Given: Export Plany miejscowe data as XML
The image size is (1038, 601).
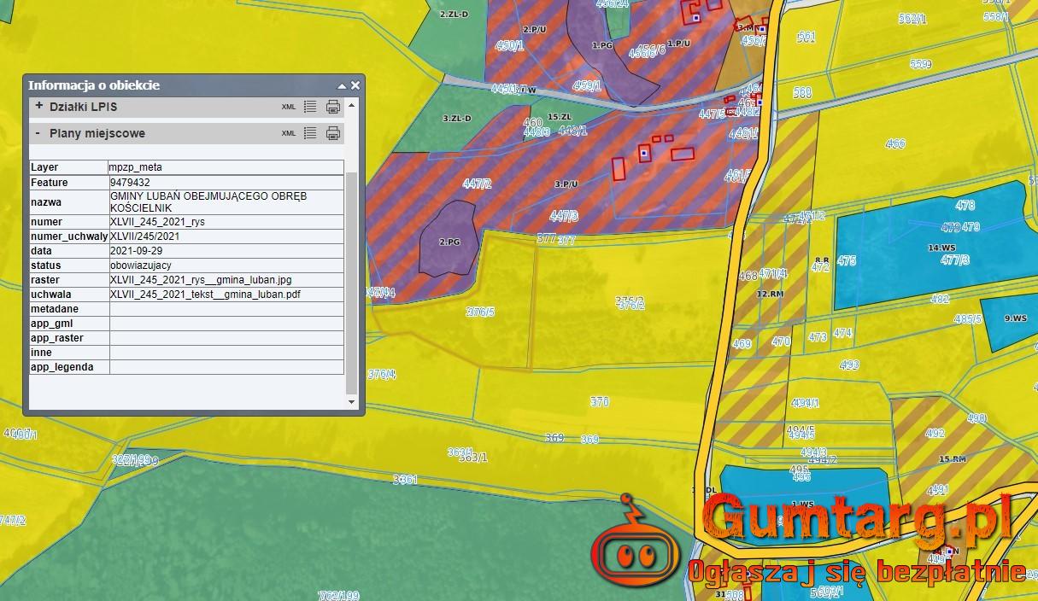Looking at the screenshot, I should (x=289, y=133).
